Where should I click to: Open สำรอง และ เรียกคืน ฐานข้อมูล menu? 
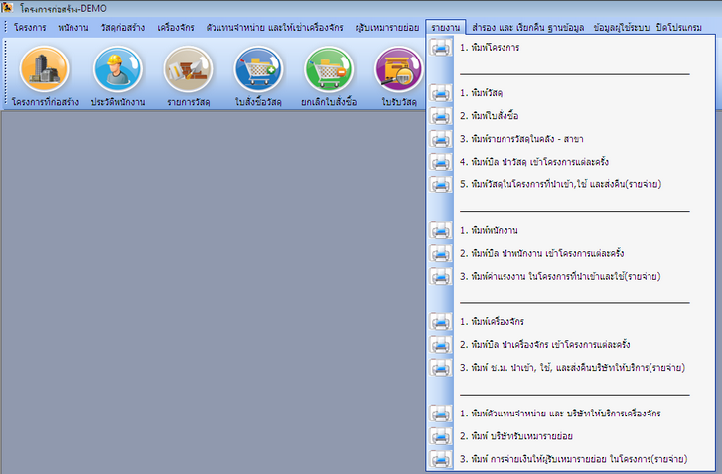point(527,27)
